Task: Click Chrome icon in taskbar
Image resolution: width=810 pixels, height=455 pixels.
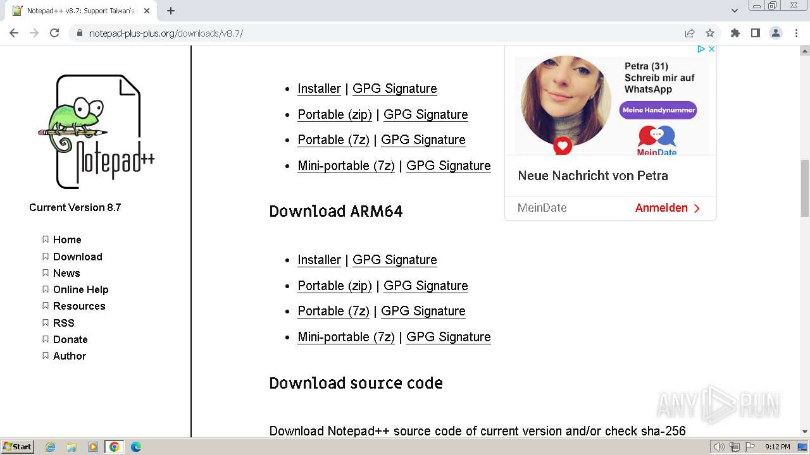Action: [x=115, y=447]
